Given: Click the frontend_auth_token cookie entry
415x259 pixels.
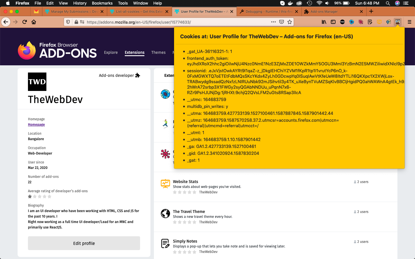Looking at the screenshot, I should (x=296, y=61).
